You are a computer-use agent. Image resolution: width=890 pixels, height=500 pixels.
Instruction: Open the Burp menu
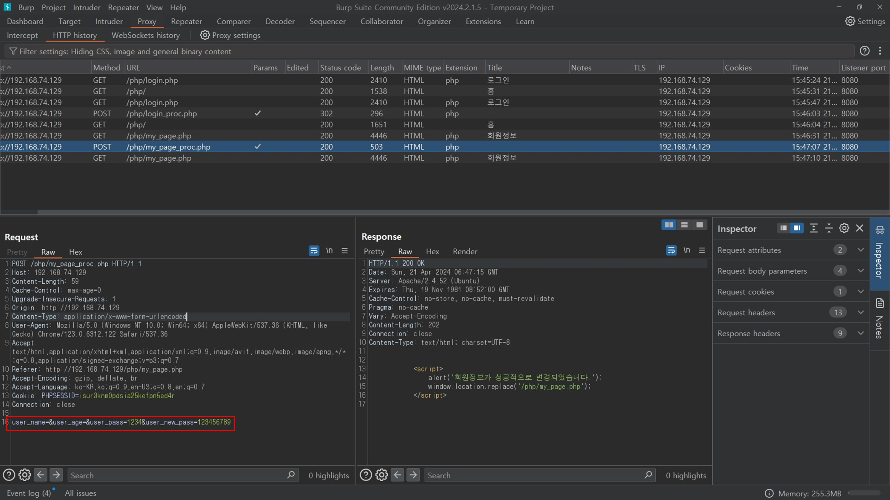coord(26,7)
